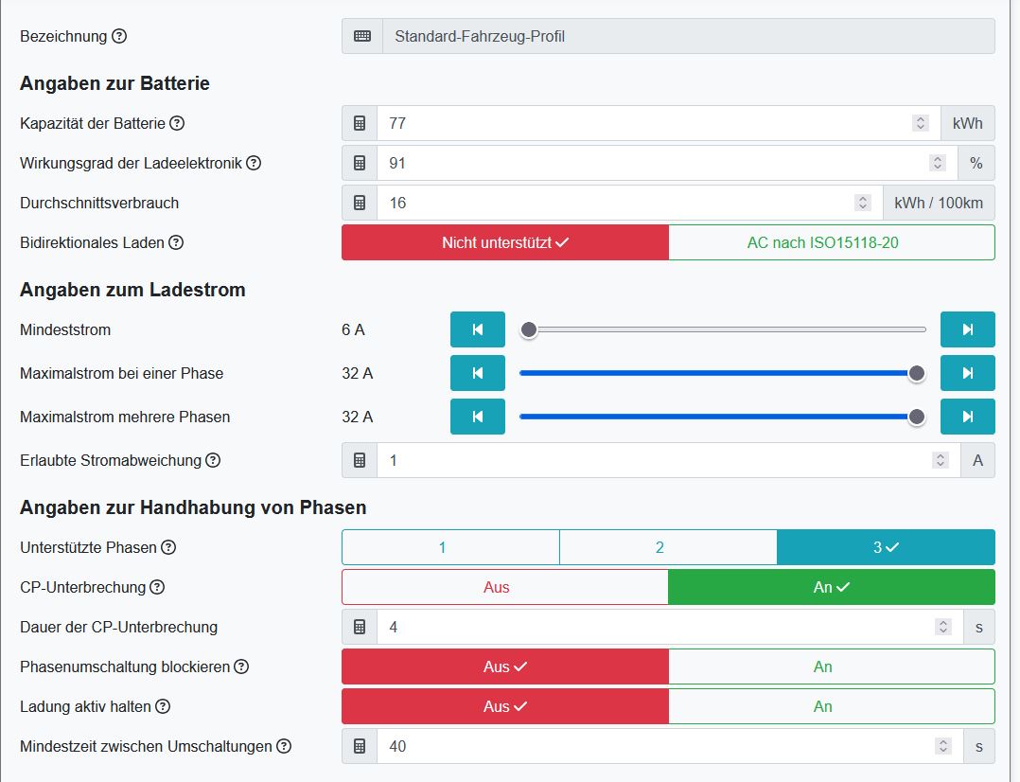1020x782 pixels.
Task: Click stepper arrows in Kapazität der Batterie field
Action: 920,123
